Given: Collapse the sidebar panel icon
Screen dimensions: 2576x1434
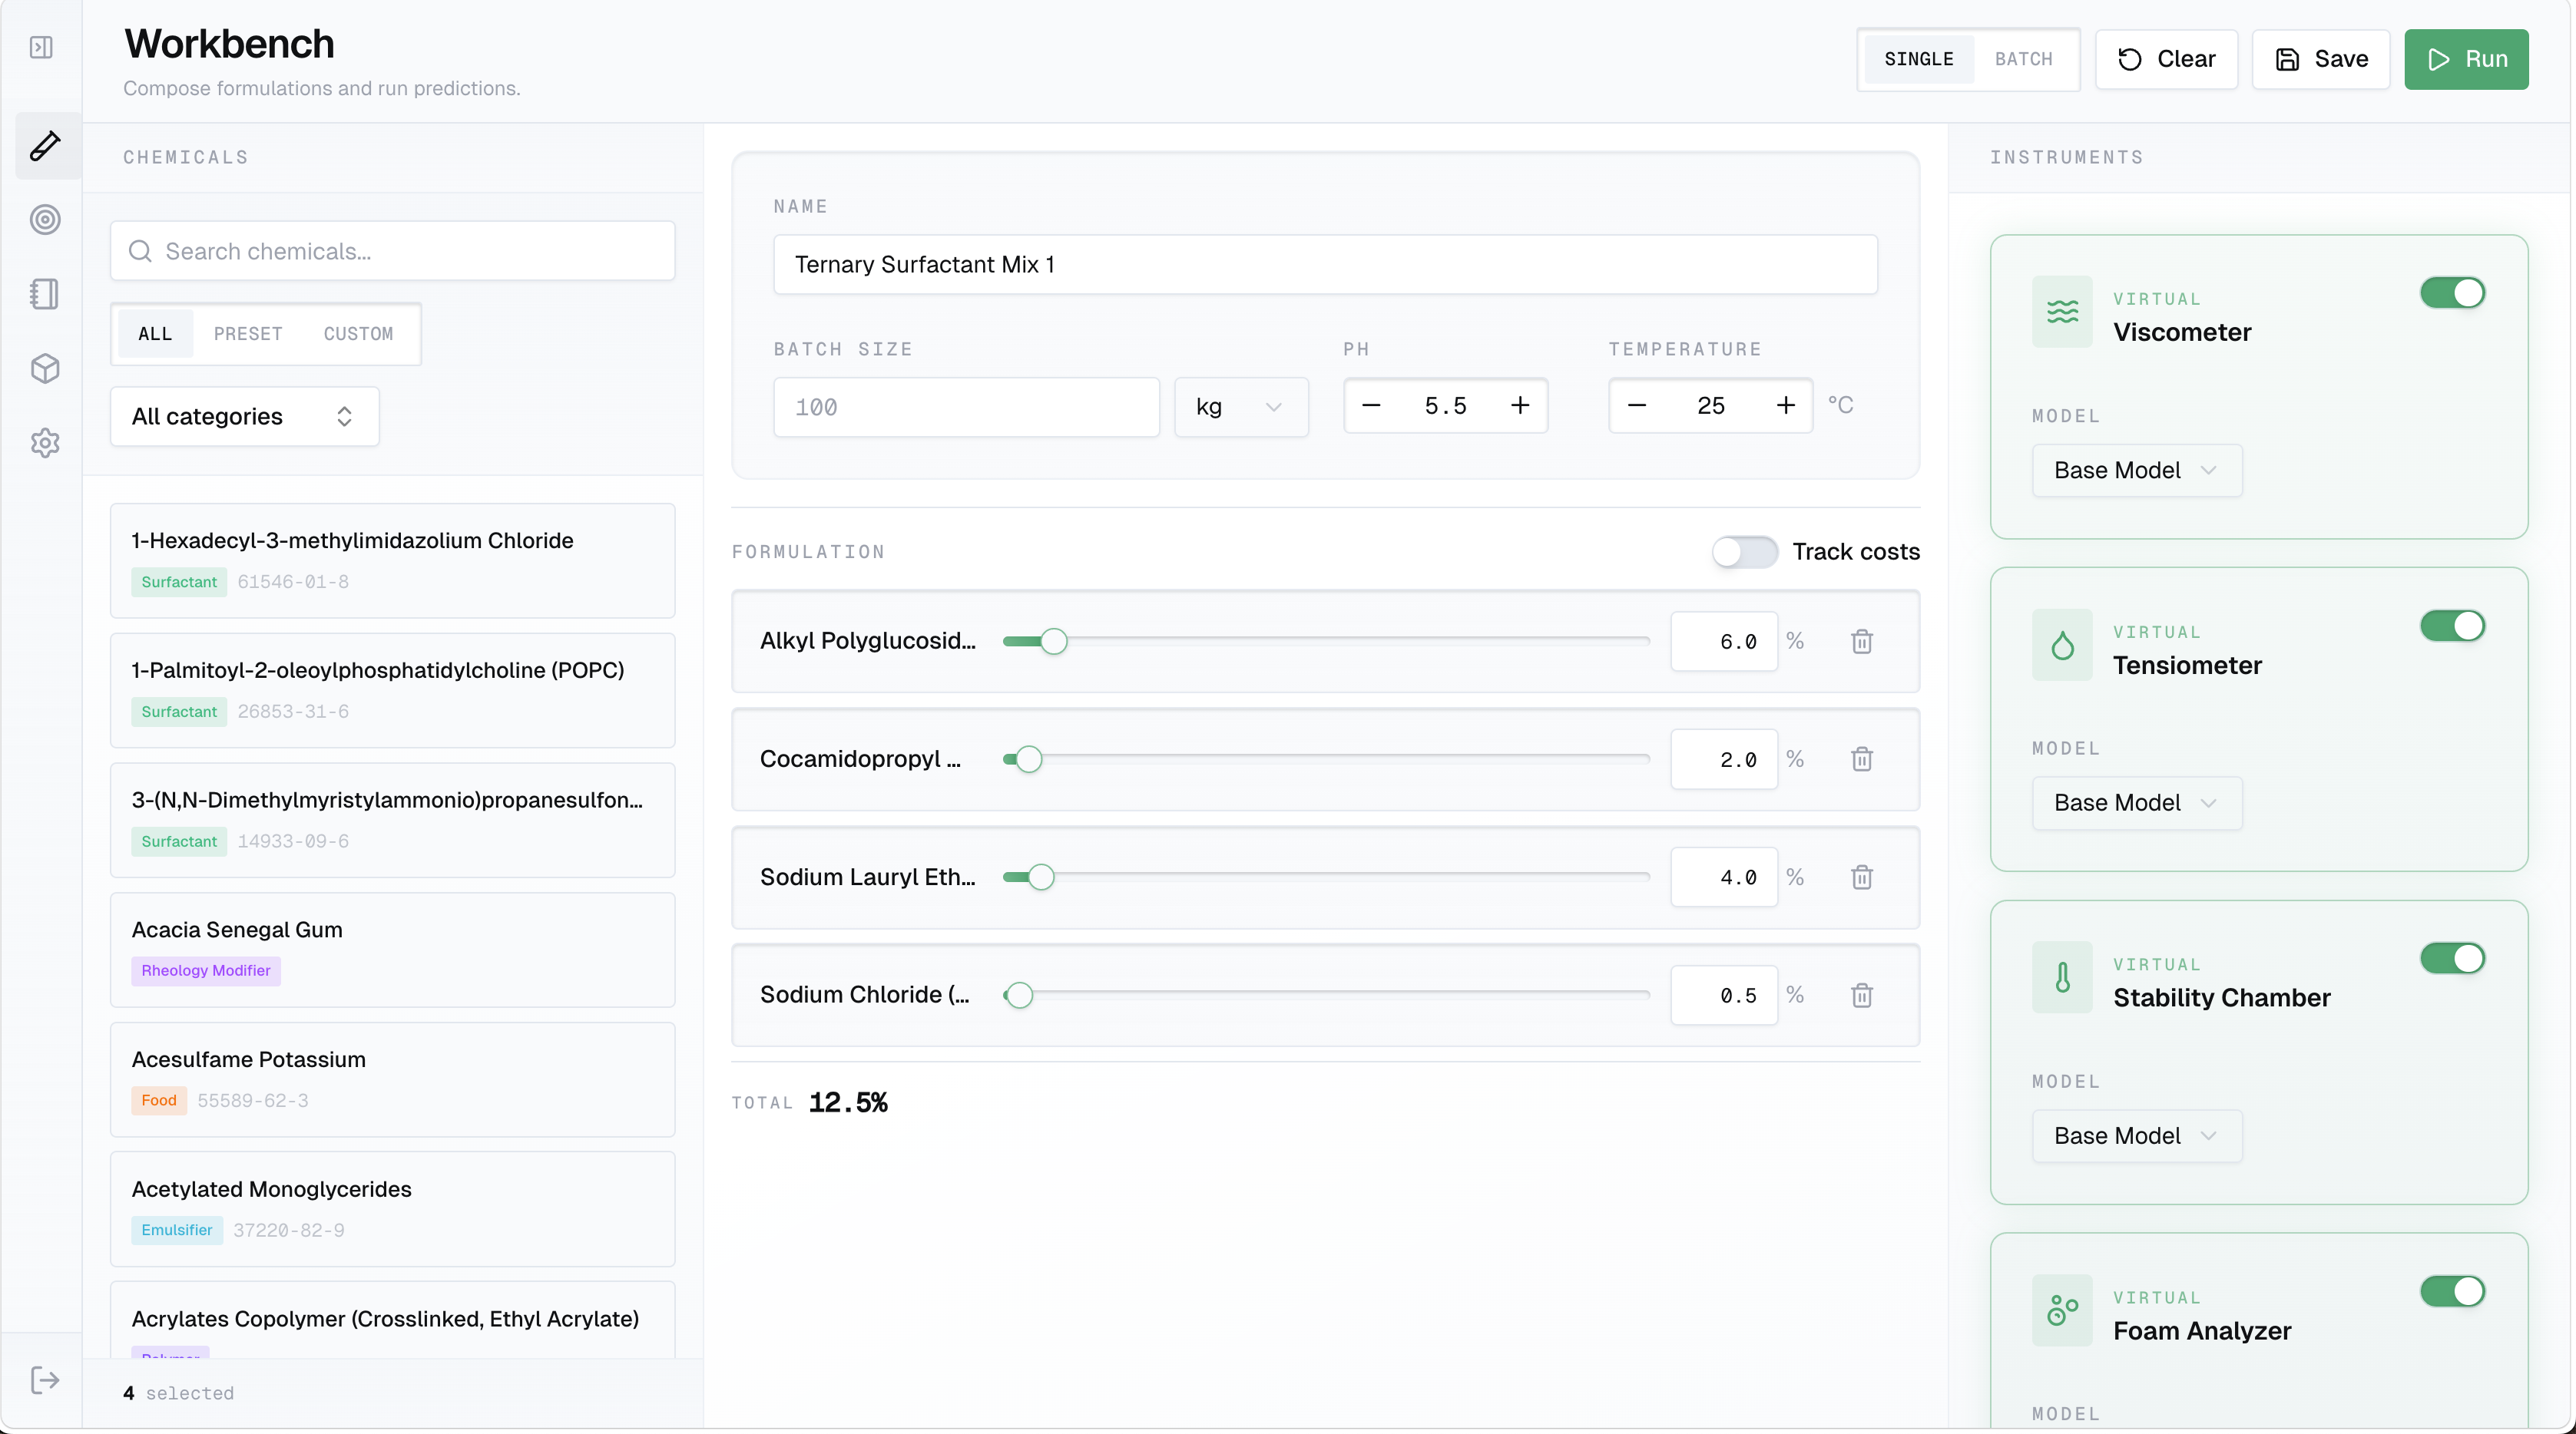Looking at the screenshot, I should click(41, 47).
